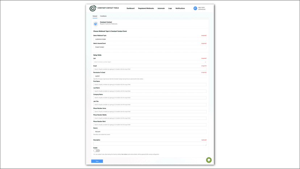Open the Permission To Send dropdown

click(x=150, y=76)
